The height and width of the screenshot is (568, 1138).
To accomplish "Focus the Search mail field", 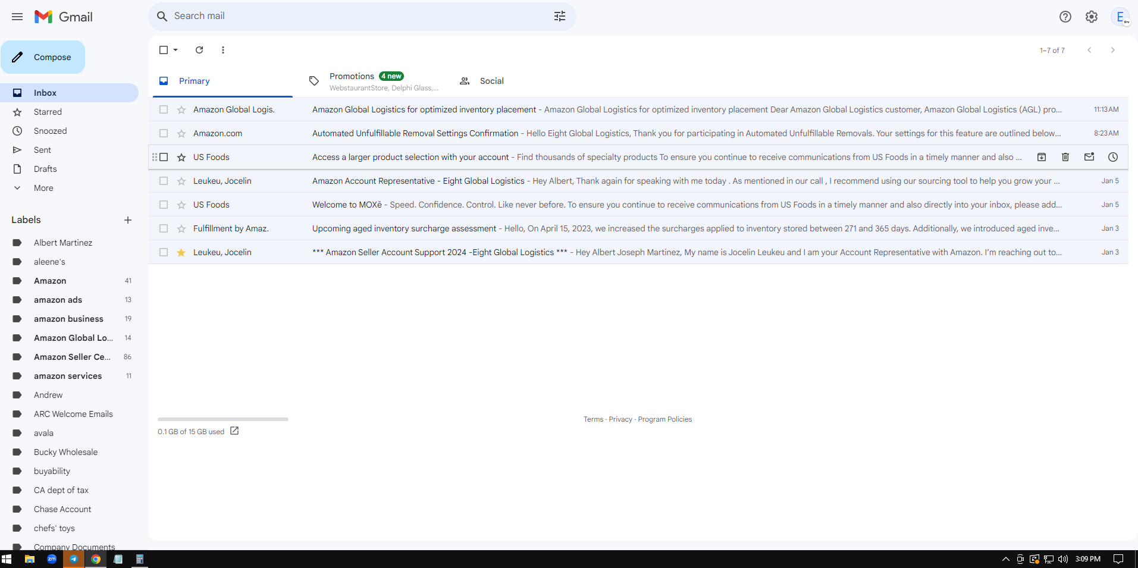I will (x=362, y=16).
